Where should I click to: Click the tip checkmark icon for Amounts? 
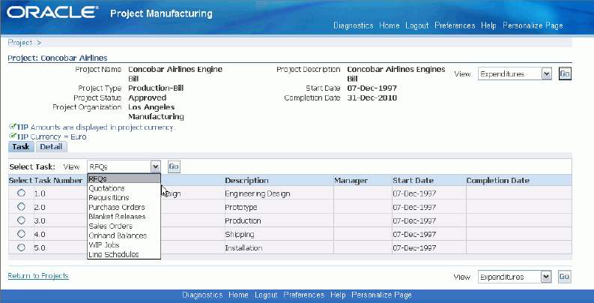pos(12,127)
